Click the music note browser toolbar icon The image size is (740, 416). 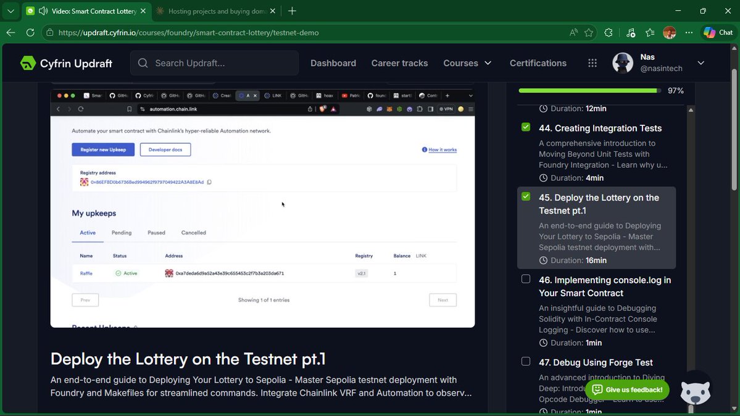(x=631, y=33)
